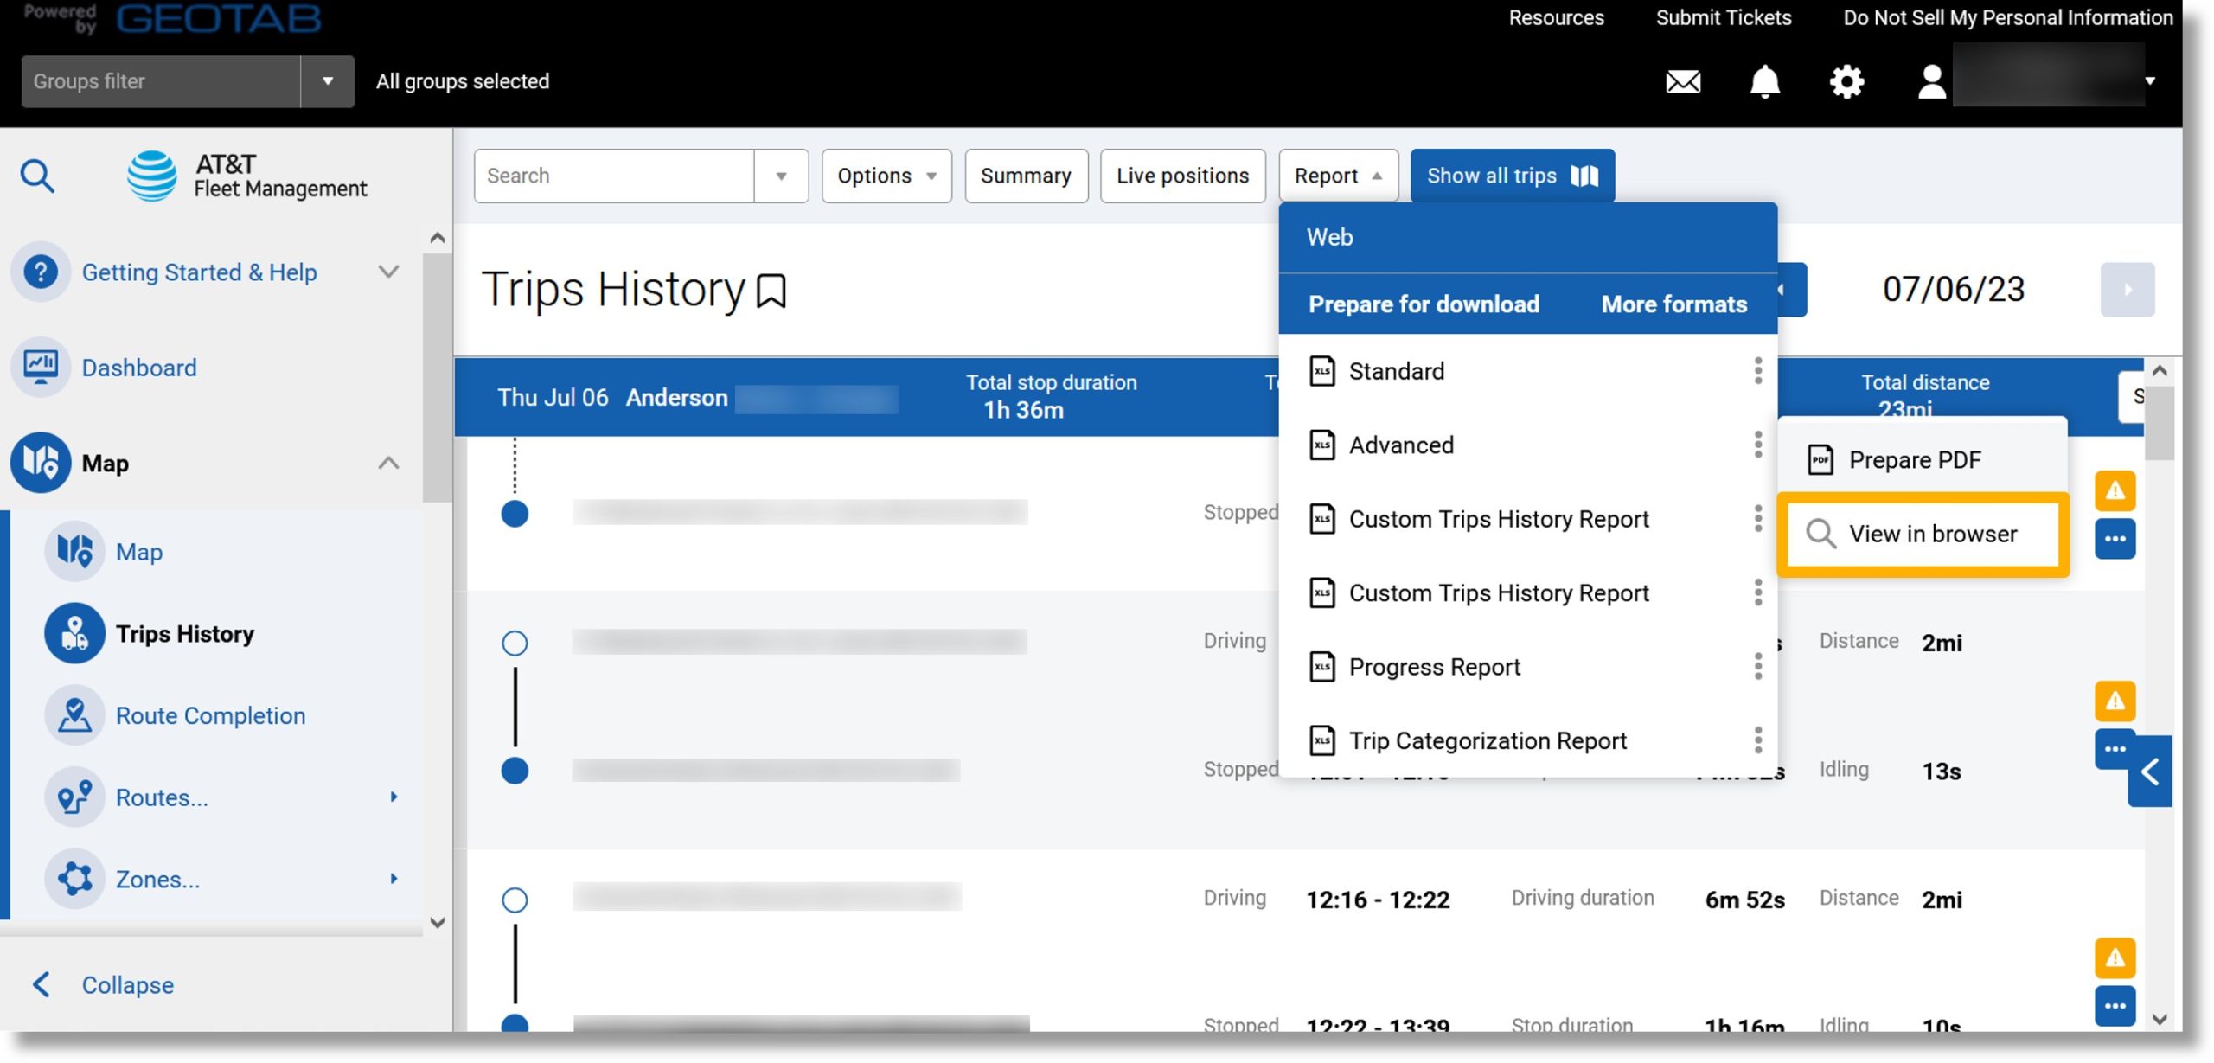Go to next date arrow
This screenshot has height=1063, width=2214.
point(2127,290)
